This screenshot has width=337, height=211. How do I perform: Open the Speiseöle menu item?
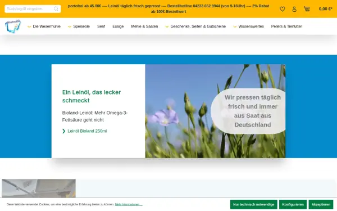click(x=81, y=26)
